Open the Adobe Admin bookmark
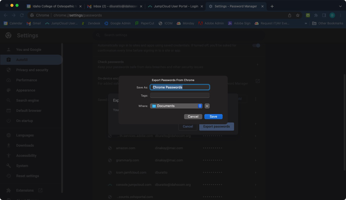 [x=211, y=23]
